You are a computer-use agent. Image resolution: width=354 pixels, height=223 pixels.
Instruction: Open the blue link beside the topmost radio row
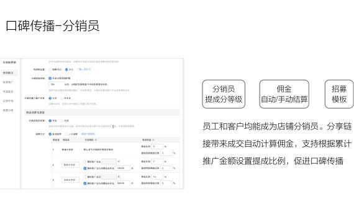point(84,69)
